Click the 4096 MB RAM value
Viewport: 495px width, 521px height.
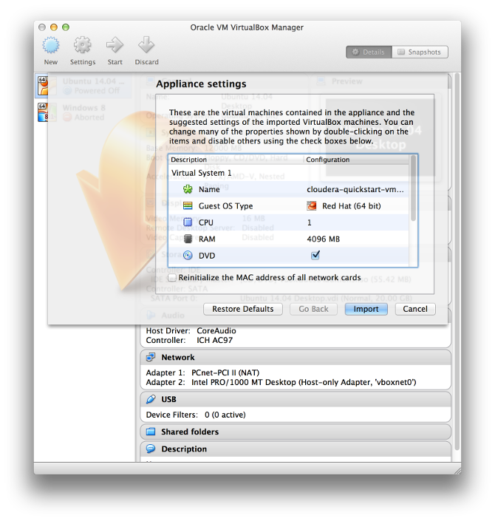pyautogui.click(x=324, y=239)
